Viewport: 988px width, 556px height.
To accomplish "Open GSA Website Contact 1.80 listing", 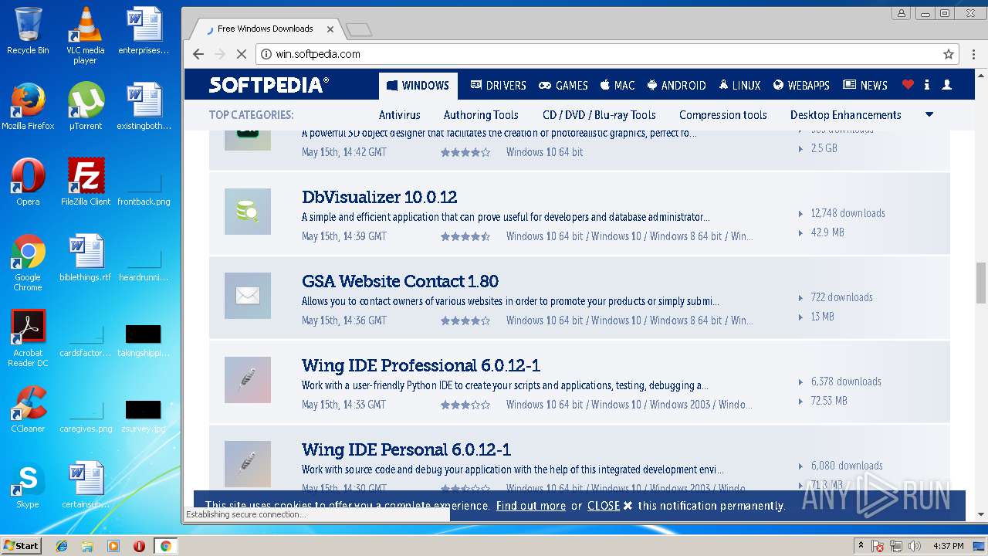I will pos(400,281).
